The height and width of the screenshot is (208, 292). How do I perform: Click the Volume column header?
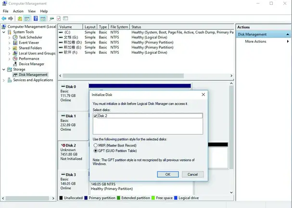coord(70,27)
